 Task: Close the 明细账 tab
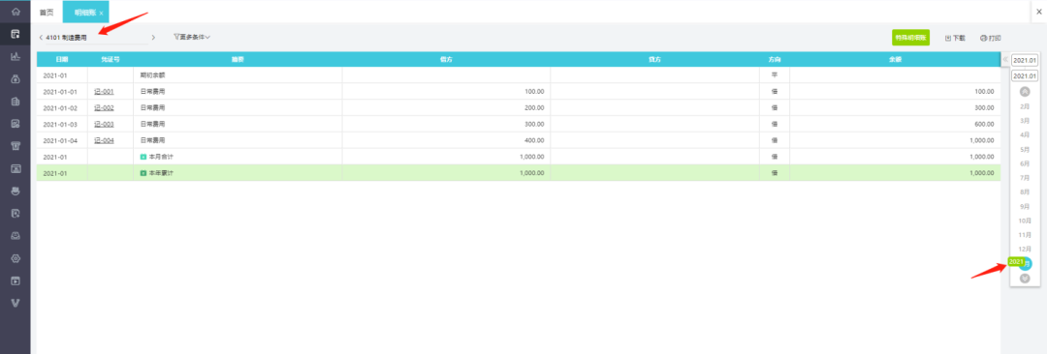point(101,14)
